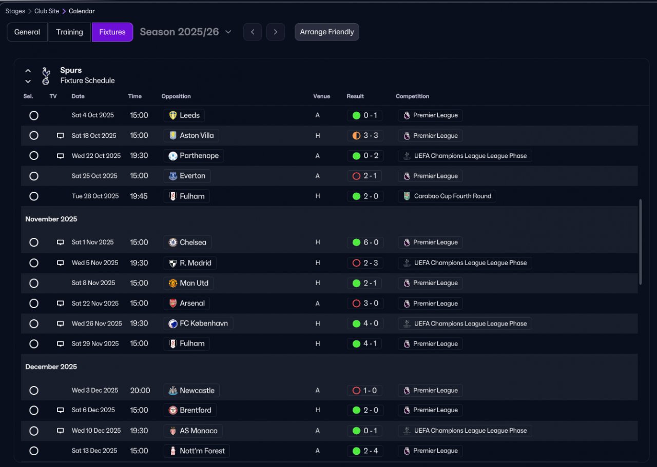Go to the next season with the right arrow

coord(276,32)
